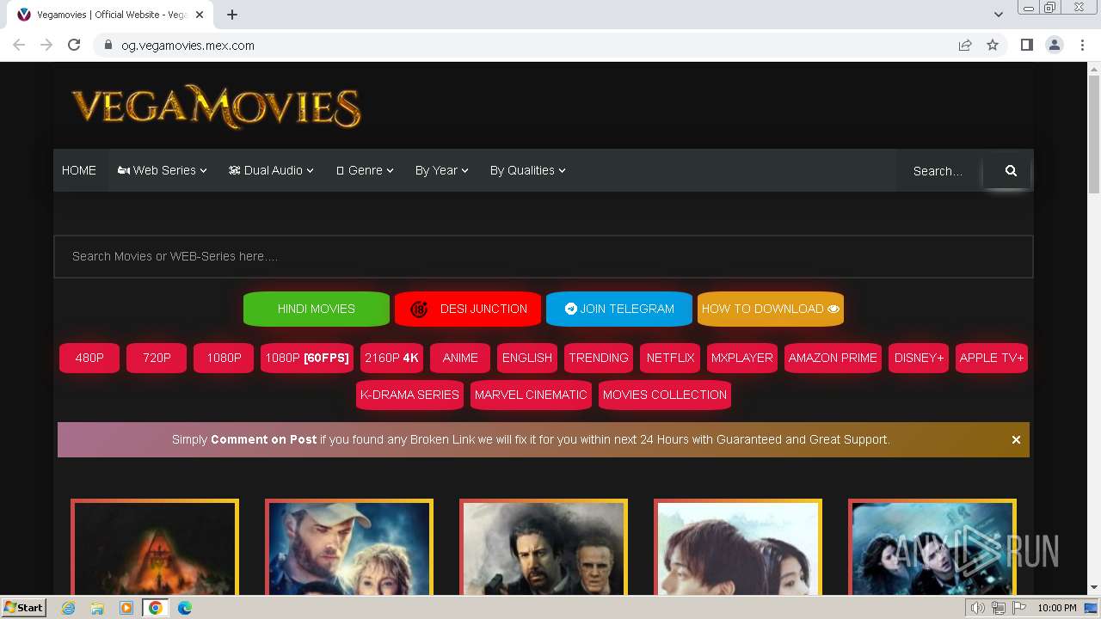Open media player from taskbar

(x=126, y=608)
